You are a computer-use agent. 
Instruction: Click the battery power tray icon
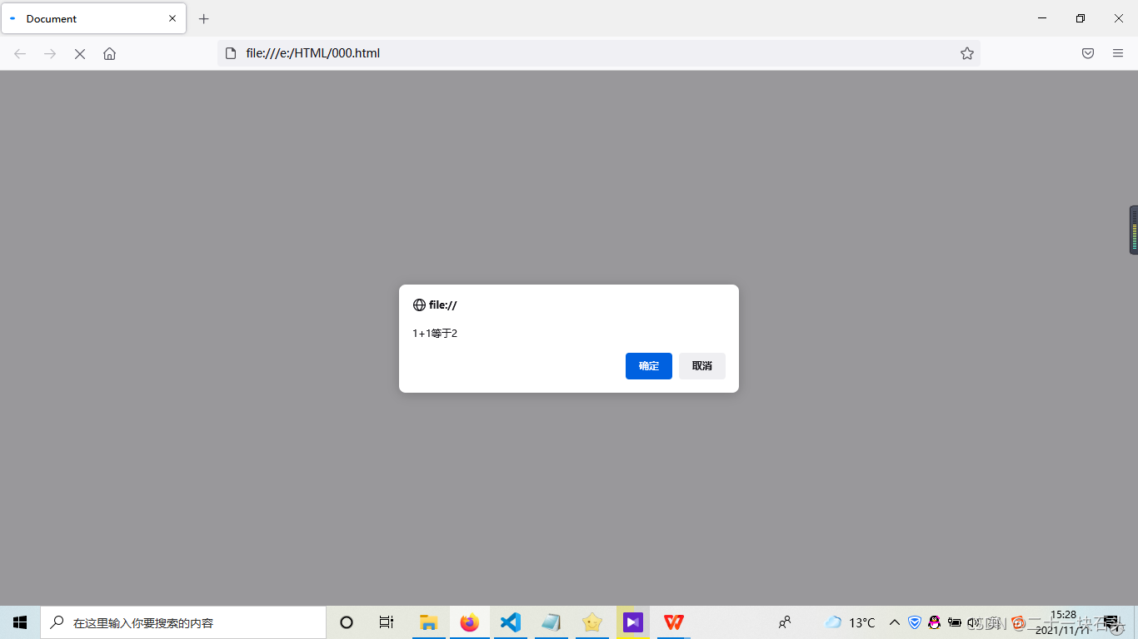coord(955,622)
